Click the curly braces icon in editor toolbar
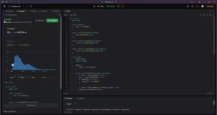 tap(207, 15)
